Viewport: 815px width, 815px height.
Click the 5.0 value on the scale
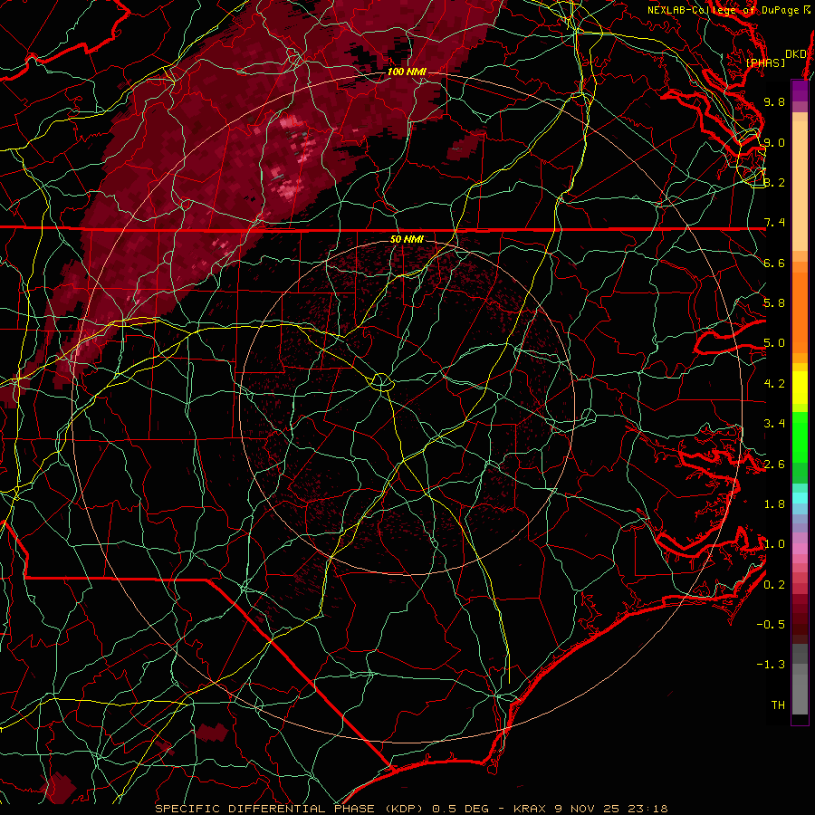(x=774, y=343)
